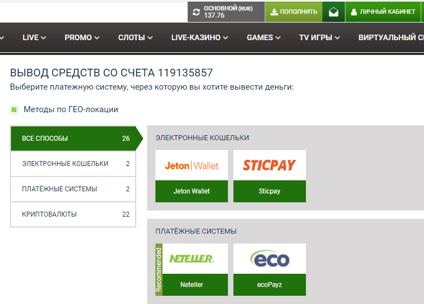Select ПЛАТЁЖНЫЕ СИСТЕМЫ in the sidebar

(x=73, y=189)
